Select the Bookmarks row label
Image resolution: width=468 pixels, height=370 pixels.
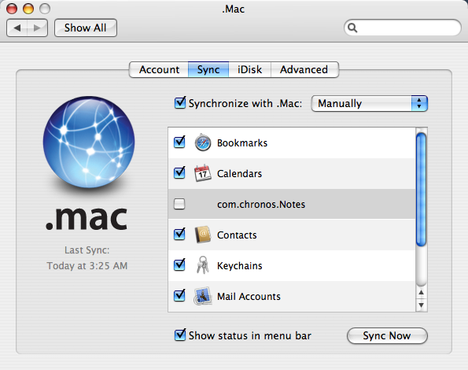pyautogui.click(x=242, y=143)
